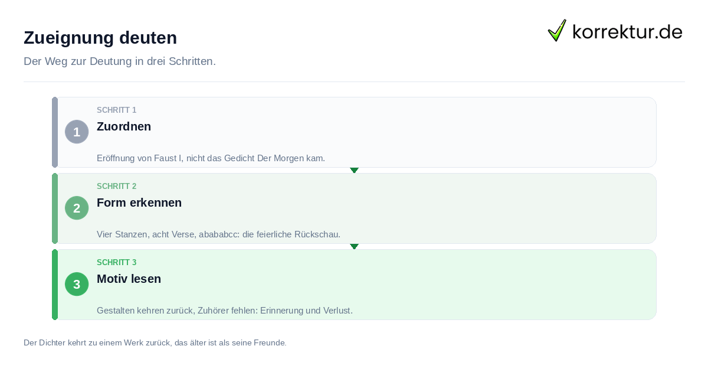Click the SCHRITT 2 label
708x372 pixels.
pyautogui.click(x=117, y=186)
